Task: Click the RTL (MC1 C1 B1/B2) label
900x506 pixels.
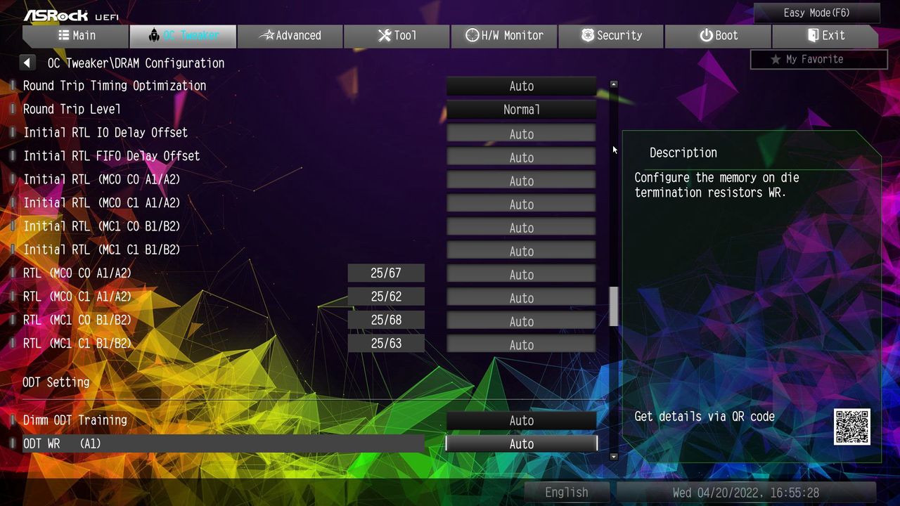Action: (x=77, y=344)
